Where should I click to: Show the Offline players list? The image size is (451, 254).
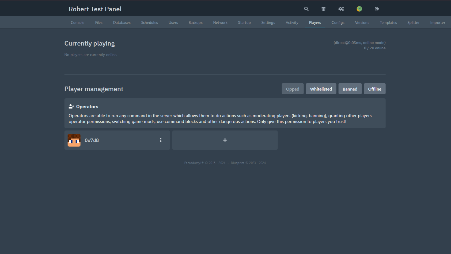[x=374, y=89]
